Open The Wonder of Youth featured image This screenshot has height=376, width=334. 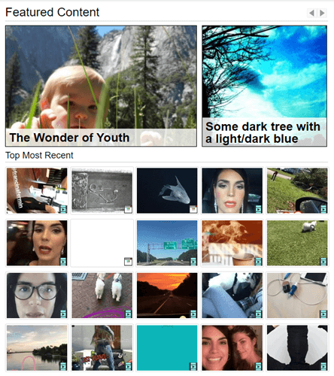pos(101,86)
